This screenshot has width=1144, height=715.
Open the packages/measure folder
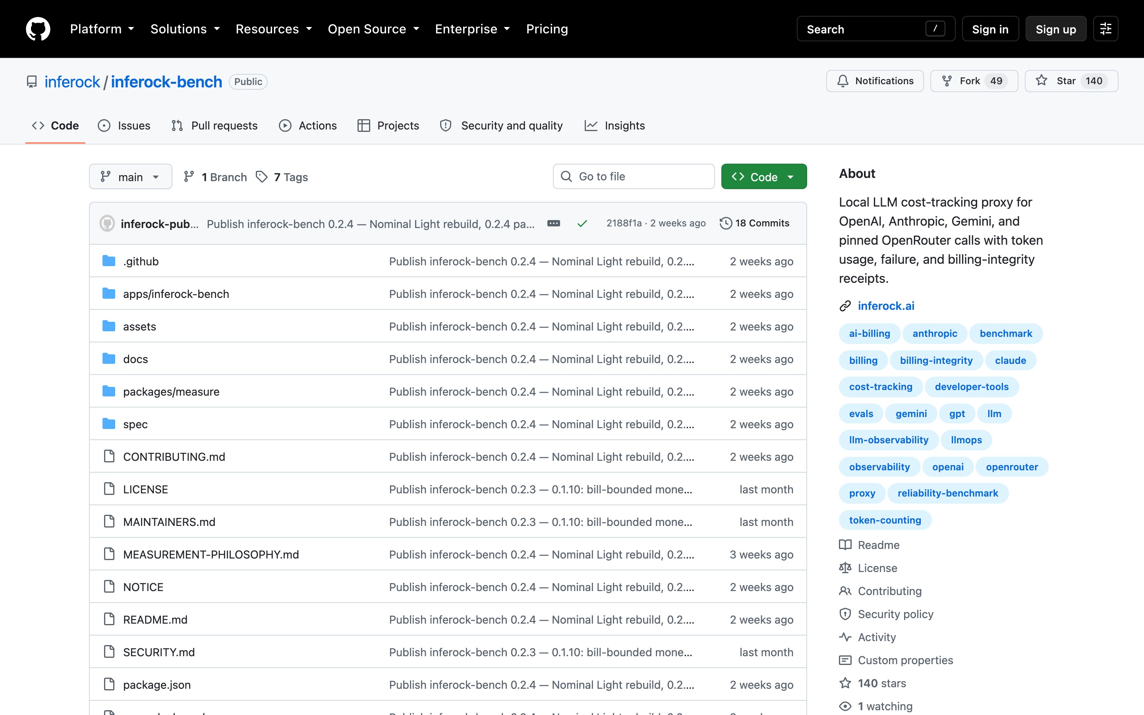point(171,392)
